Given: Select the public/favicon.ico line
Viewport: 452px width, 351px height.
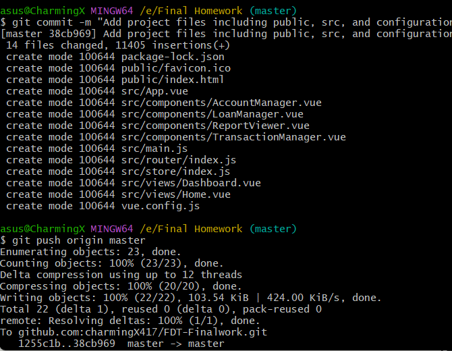Looking at the screenshot, I should click(175, 68).
